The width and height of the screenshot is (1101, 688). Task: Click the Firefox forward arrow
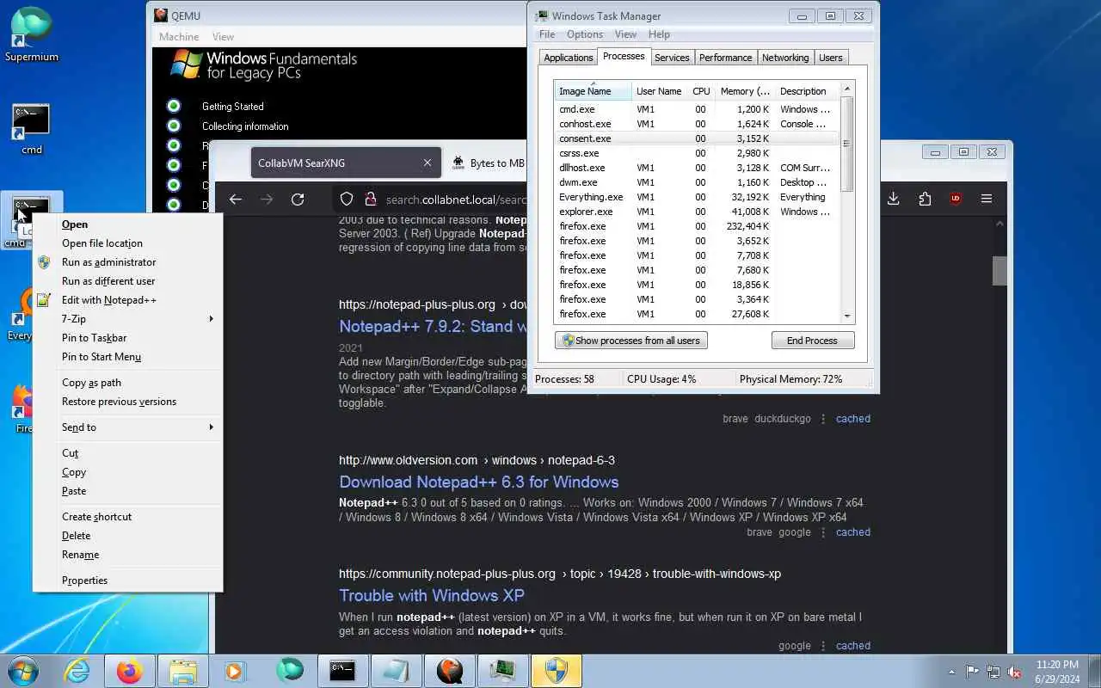coord(267,200)
